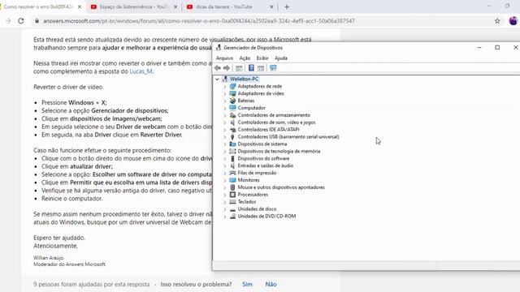Reload the current page
This screenshot has height=292, width=520.
[x=21, y=21]
